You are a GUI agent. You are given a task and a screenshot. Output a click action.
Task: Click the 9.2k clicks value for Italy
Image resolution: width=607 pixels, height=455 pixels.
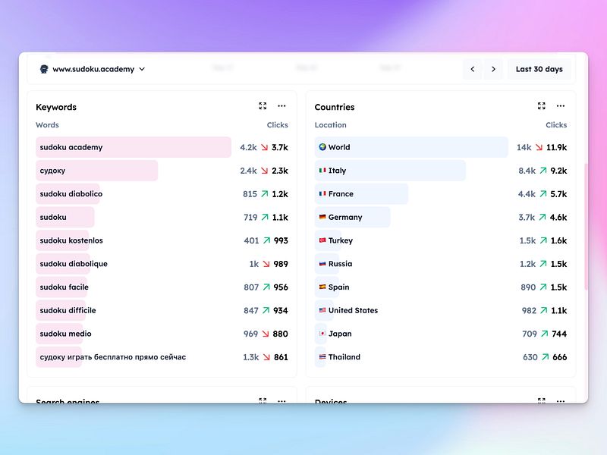(558, 171)
